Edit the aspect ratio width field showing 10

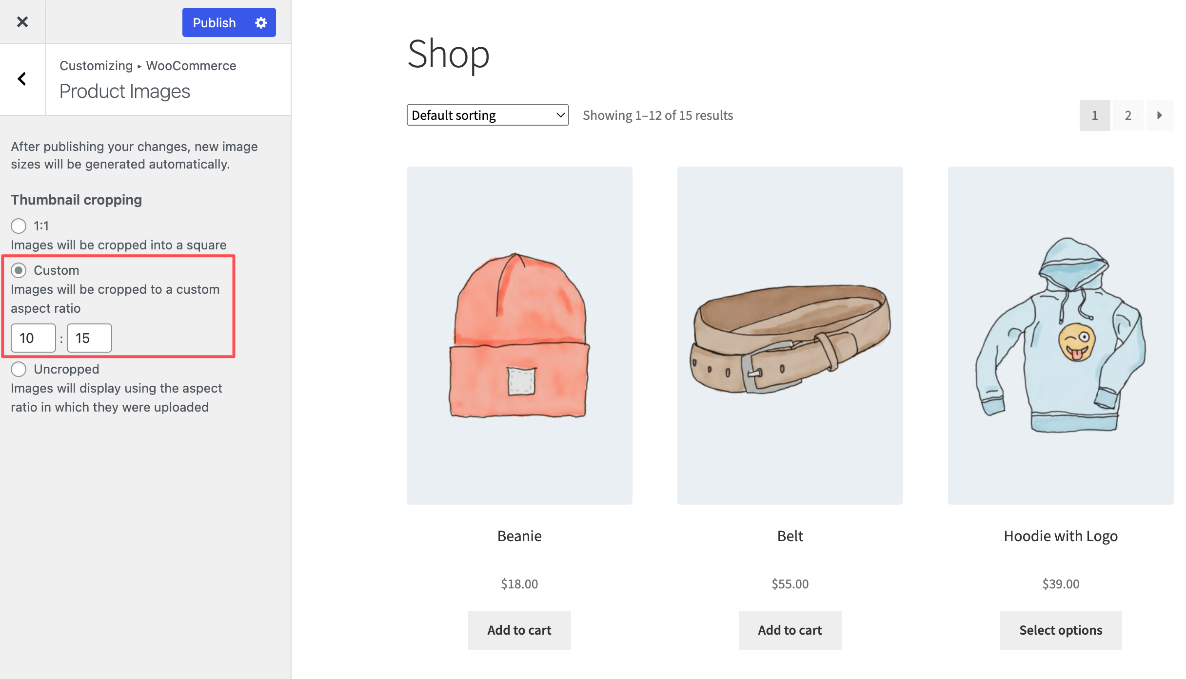point(32,338)
